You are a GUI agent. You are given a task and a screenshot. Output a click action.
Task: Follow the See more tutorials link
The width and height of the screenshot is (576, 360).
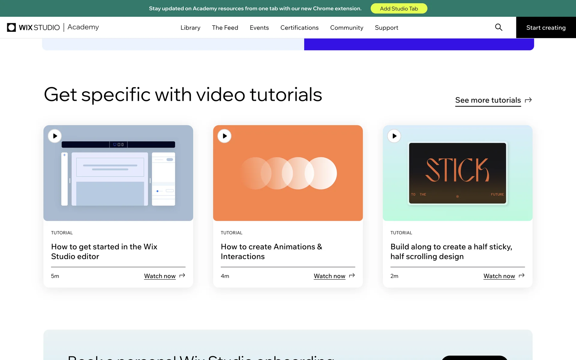pyautogui.click(x=488, y=100)
